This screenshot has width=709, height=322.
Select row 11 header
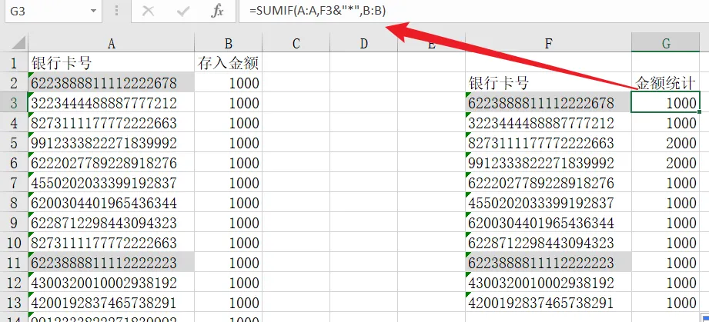13,262
